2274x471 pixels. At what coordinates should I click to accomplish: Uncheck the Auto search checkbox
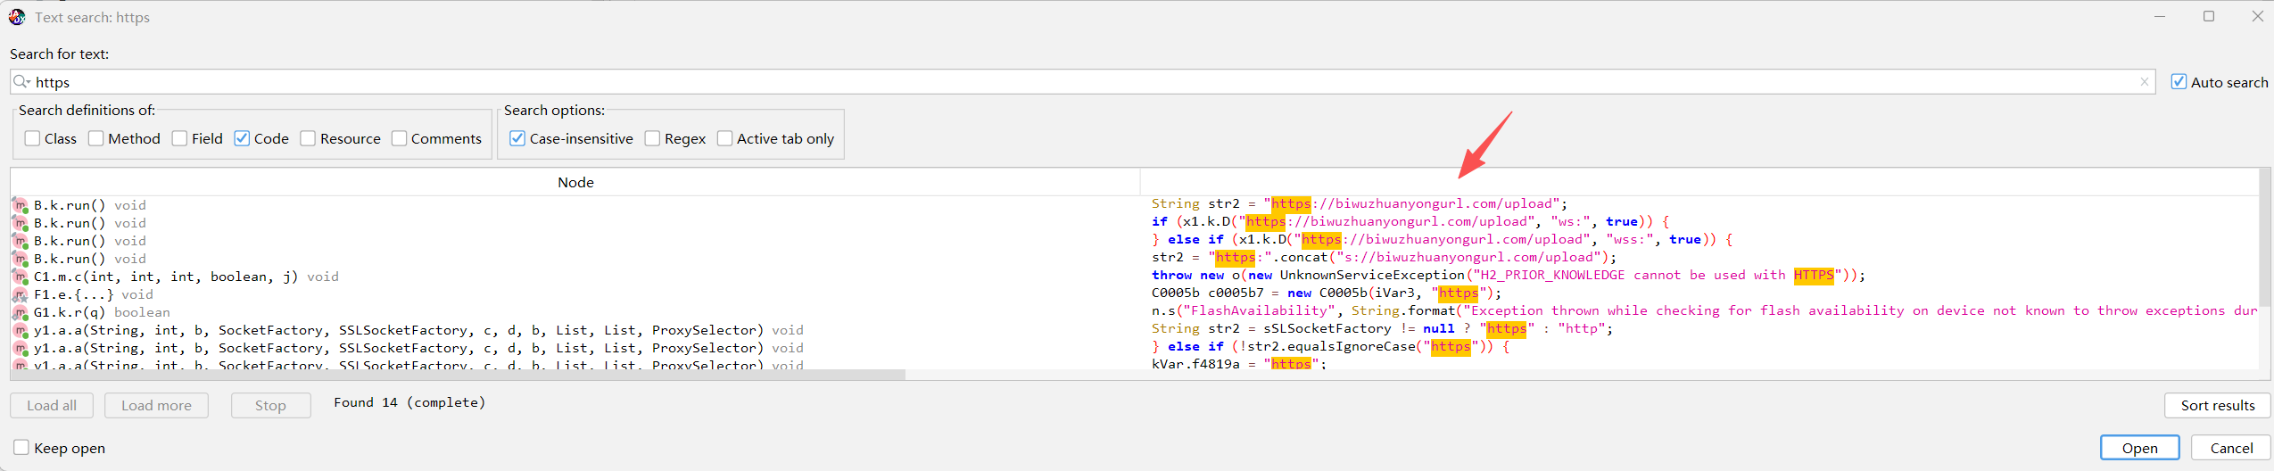(x=2179, y=82)
